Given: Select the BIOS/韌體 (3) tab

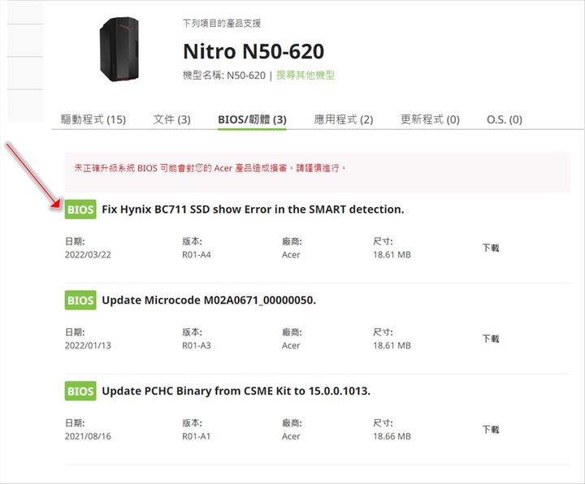Looking at the screenshot, I should (x=252, y=119).
